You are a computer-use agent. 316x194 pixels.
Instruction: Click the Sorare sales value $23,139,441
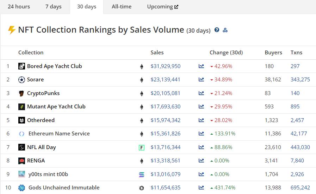[165, 80]
